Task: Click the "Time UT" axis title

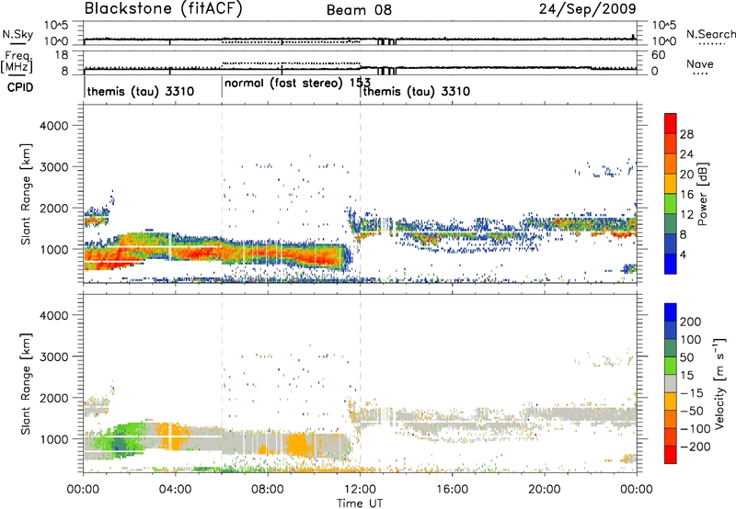Action: (360, 503)
